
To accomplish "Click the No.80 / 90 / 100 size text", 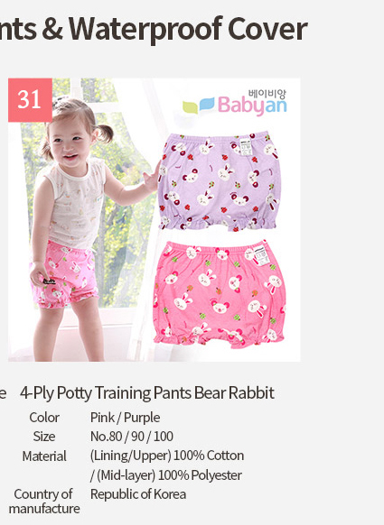I will tap(132, 437).
